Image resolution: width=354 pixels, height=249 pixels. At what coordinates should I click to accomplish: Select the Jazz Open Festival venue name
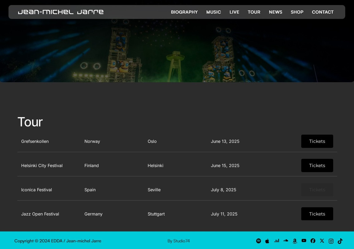40,214
